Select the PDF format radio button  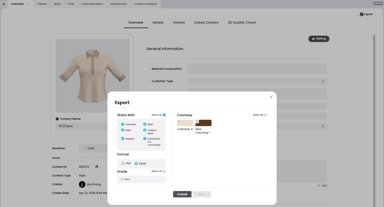pyautogui.click(x=123, y=164)
